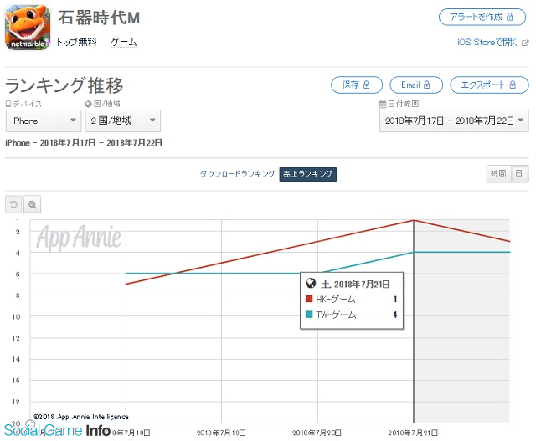Click the 保存 button
The height and width of the screenshot is (441, 536).
357,85
